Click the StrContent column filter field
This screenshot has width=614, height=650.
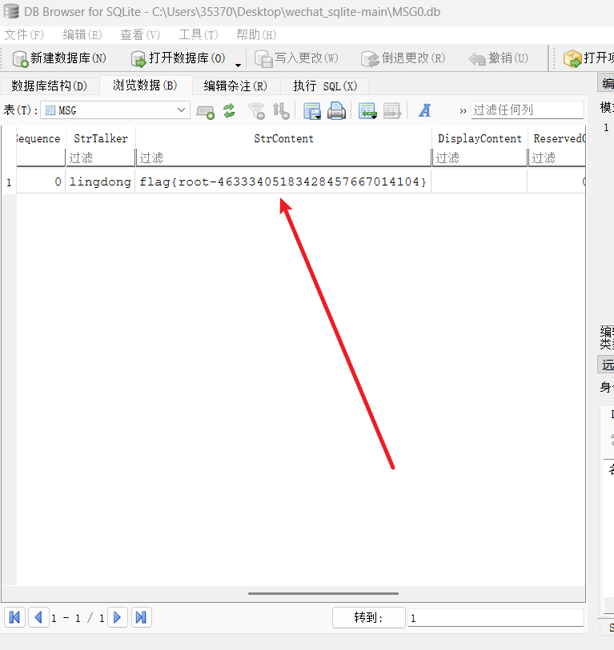point(283,158)
